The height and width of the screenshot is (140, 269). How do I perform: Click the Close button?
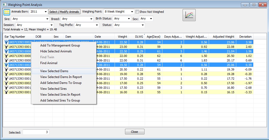[x=134, y=132]
